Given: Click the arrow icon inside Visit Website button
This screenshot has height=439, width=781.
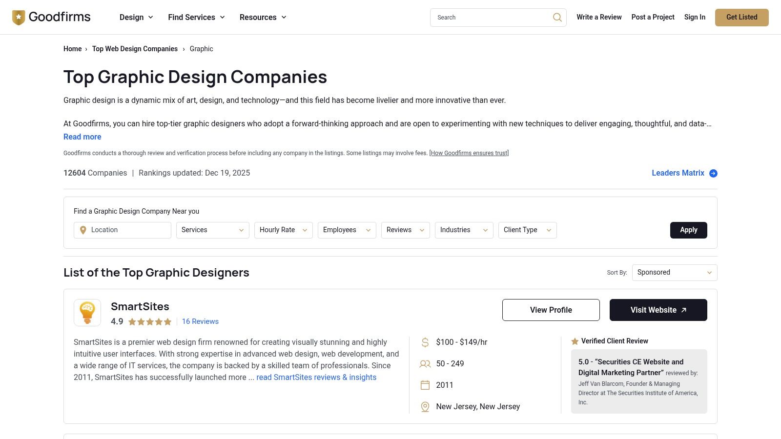Looking at the screenshot, I should tap(683, 310).
